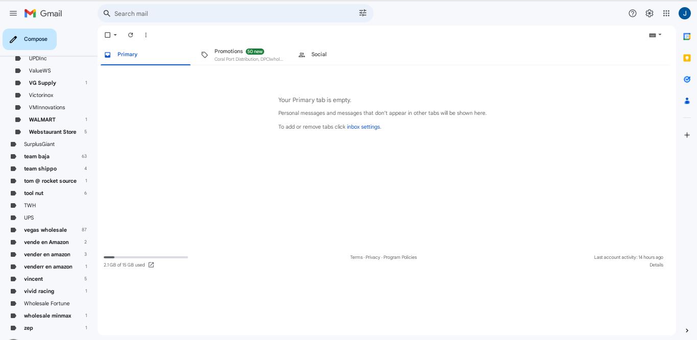Open the SurplusGiant label
Screen dimensions: 697x340
39,144
